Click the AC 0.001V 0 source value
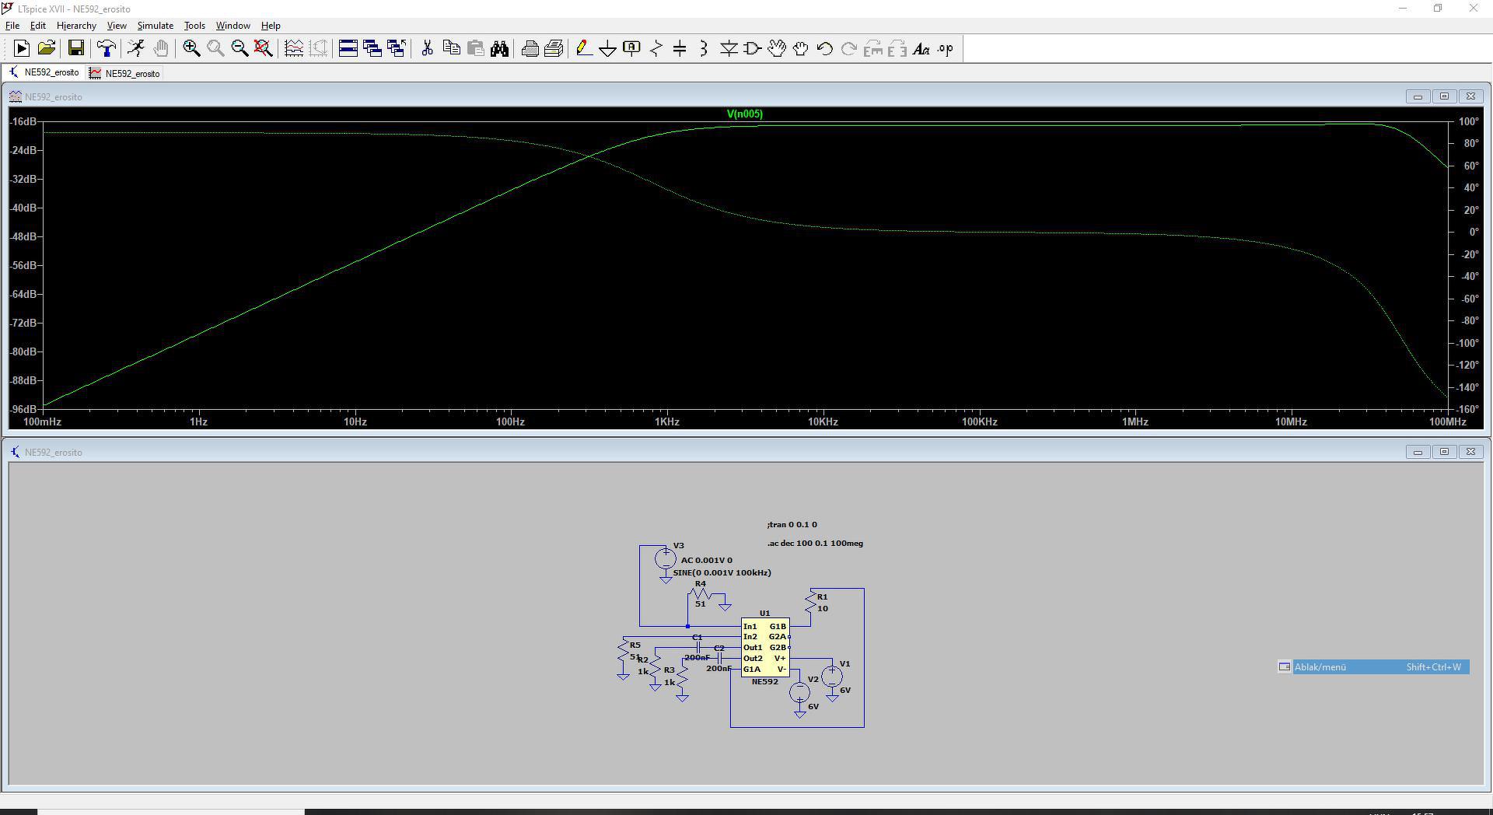This screenshot has height=815, width=1493. point(707,561)
